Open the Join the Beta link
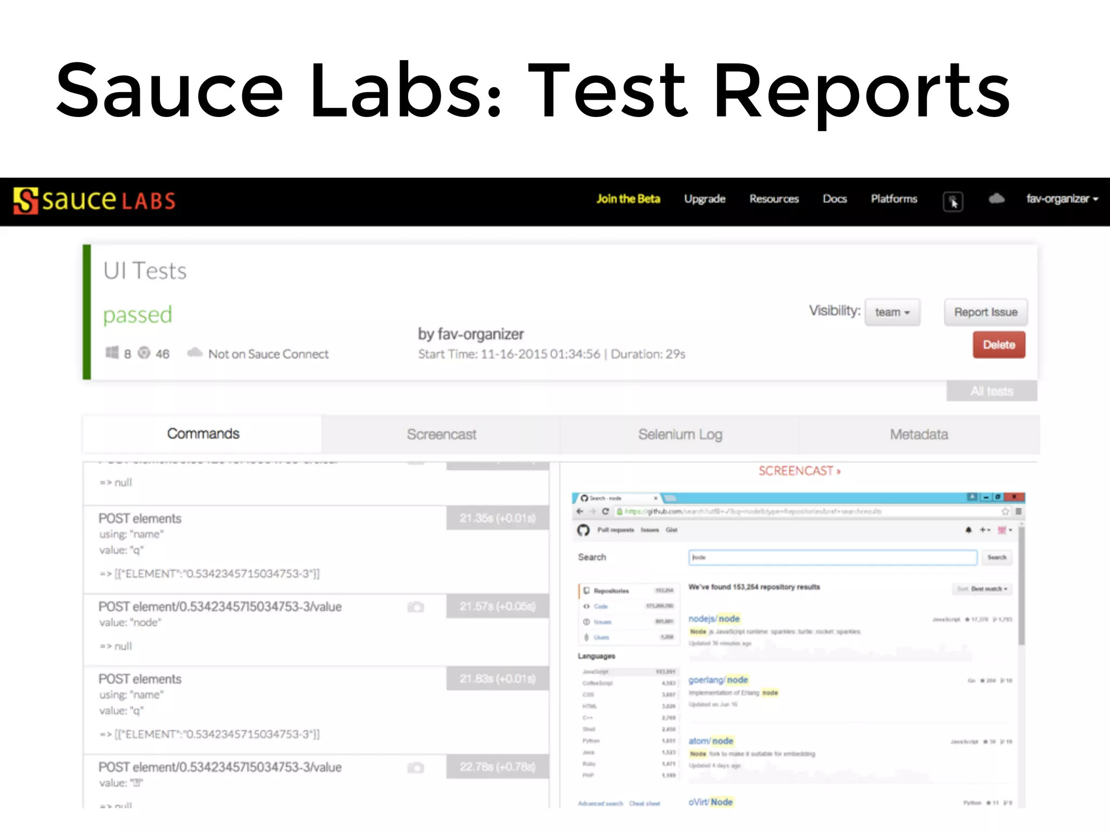 point(628,199)
